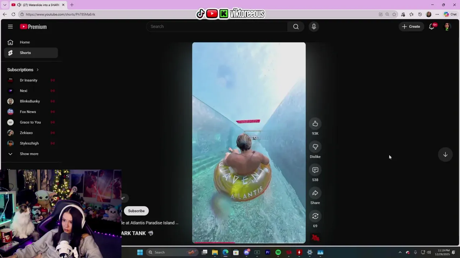The width and height of the screenshot is (460, 258).
Task: Go to the YouTube Premium logo home
Action: 33,27
